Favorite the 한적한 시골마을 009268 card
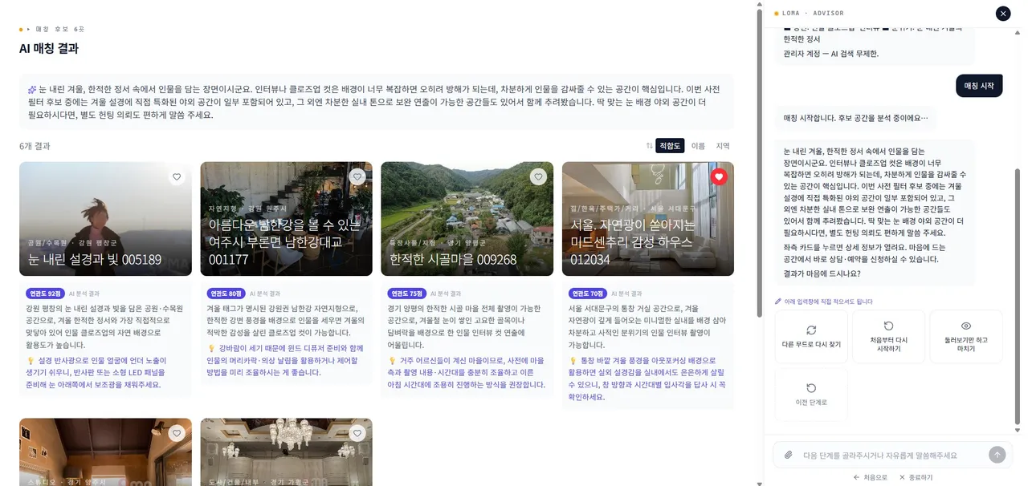 538,176
